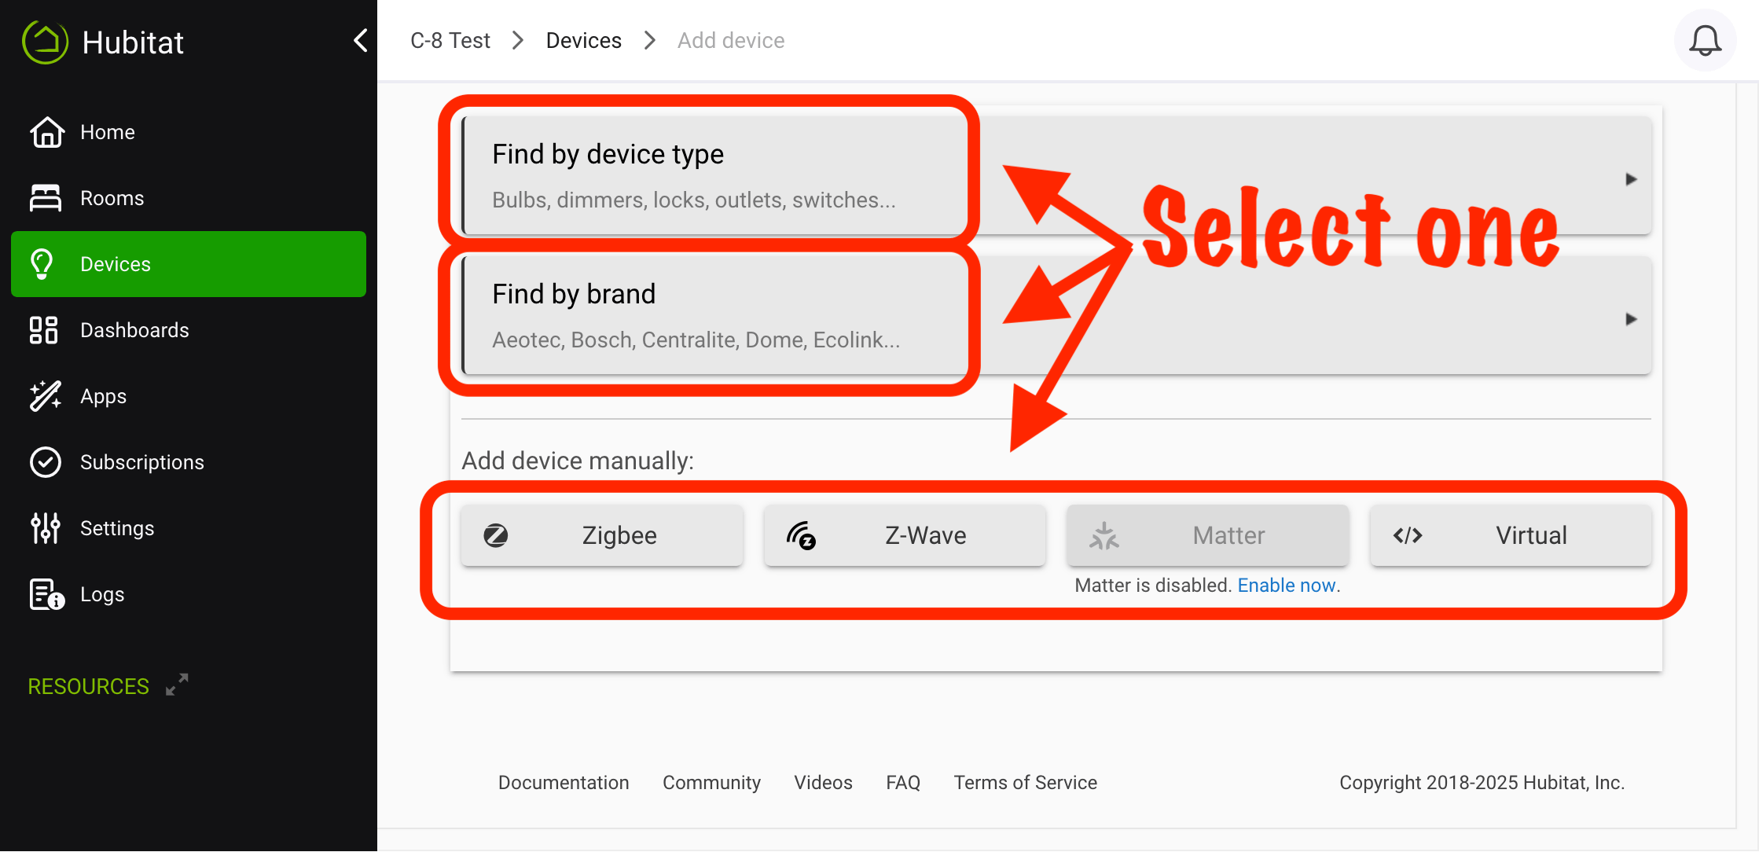Click the Resources external expand icon
Screen dimensions: 1759x852
click(177, 685)
